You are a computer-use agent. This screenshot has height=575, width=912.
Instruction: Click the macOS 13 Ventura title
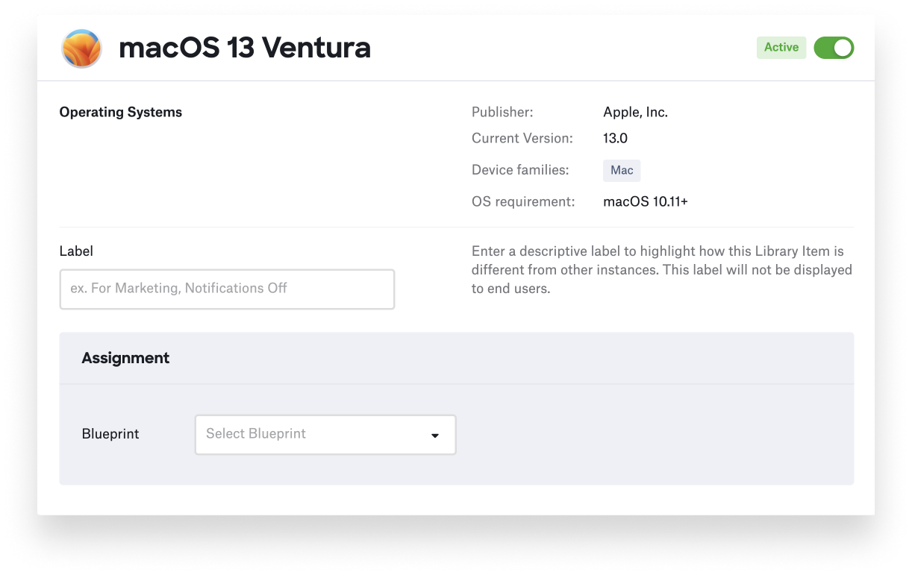245,48
